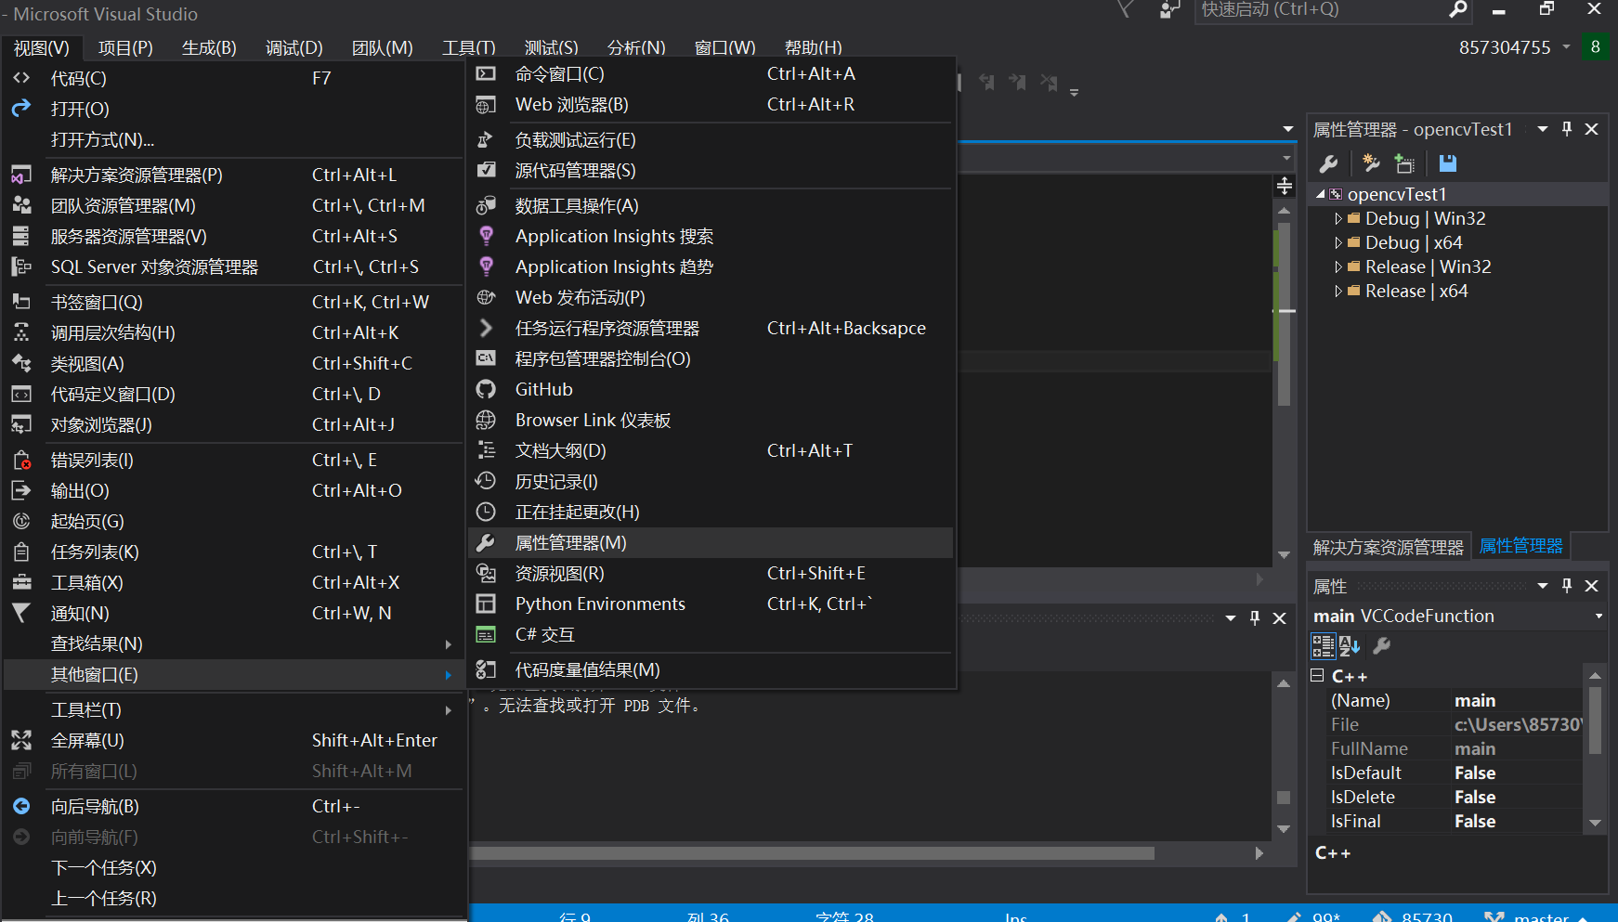The image size is (1618, 922).
Task: Toggle pin on the Property Manager panel
Action: 1567,129
